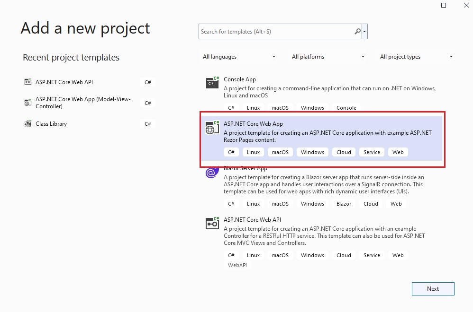Select the Blazor Server App description text

pyautogui.click(x=324, y=184)
